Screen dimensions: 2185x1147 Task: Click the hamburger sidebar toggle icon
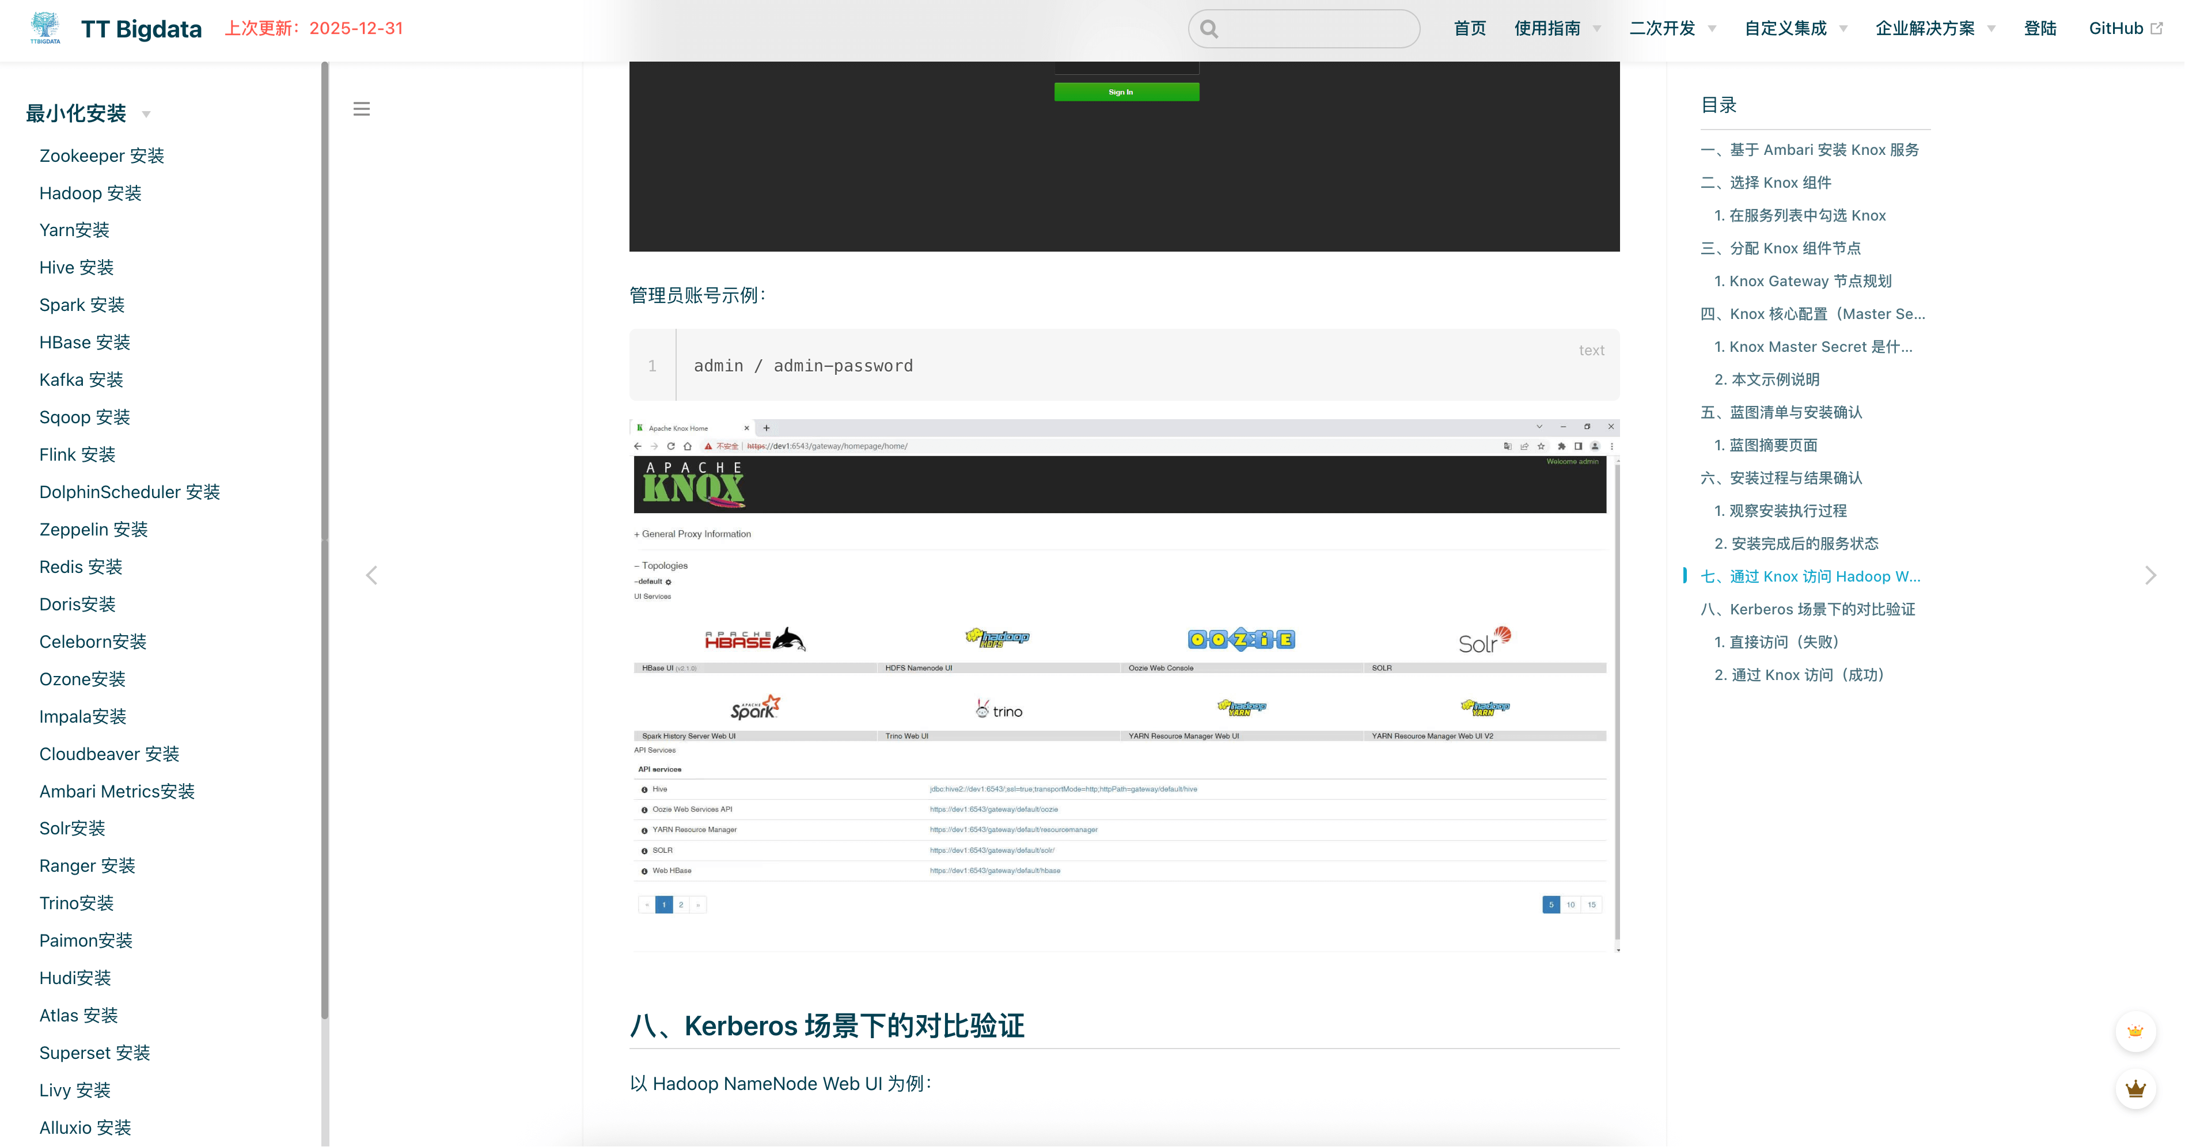[361, 108]
